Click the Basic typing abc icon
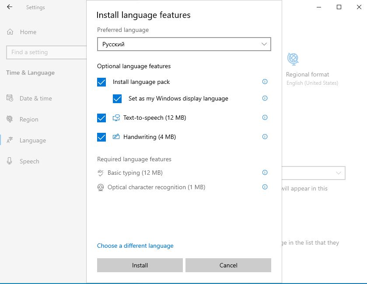This screenshot has height=284, width=367. [101, 173]
